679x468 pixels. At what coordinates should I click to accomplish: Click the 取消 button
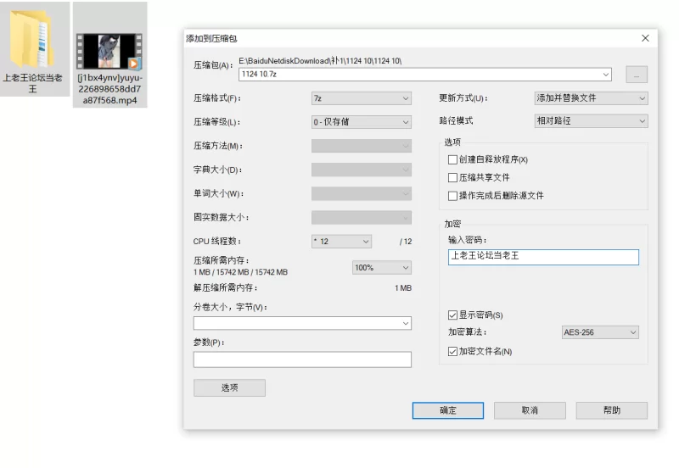530,410
